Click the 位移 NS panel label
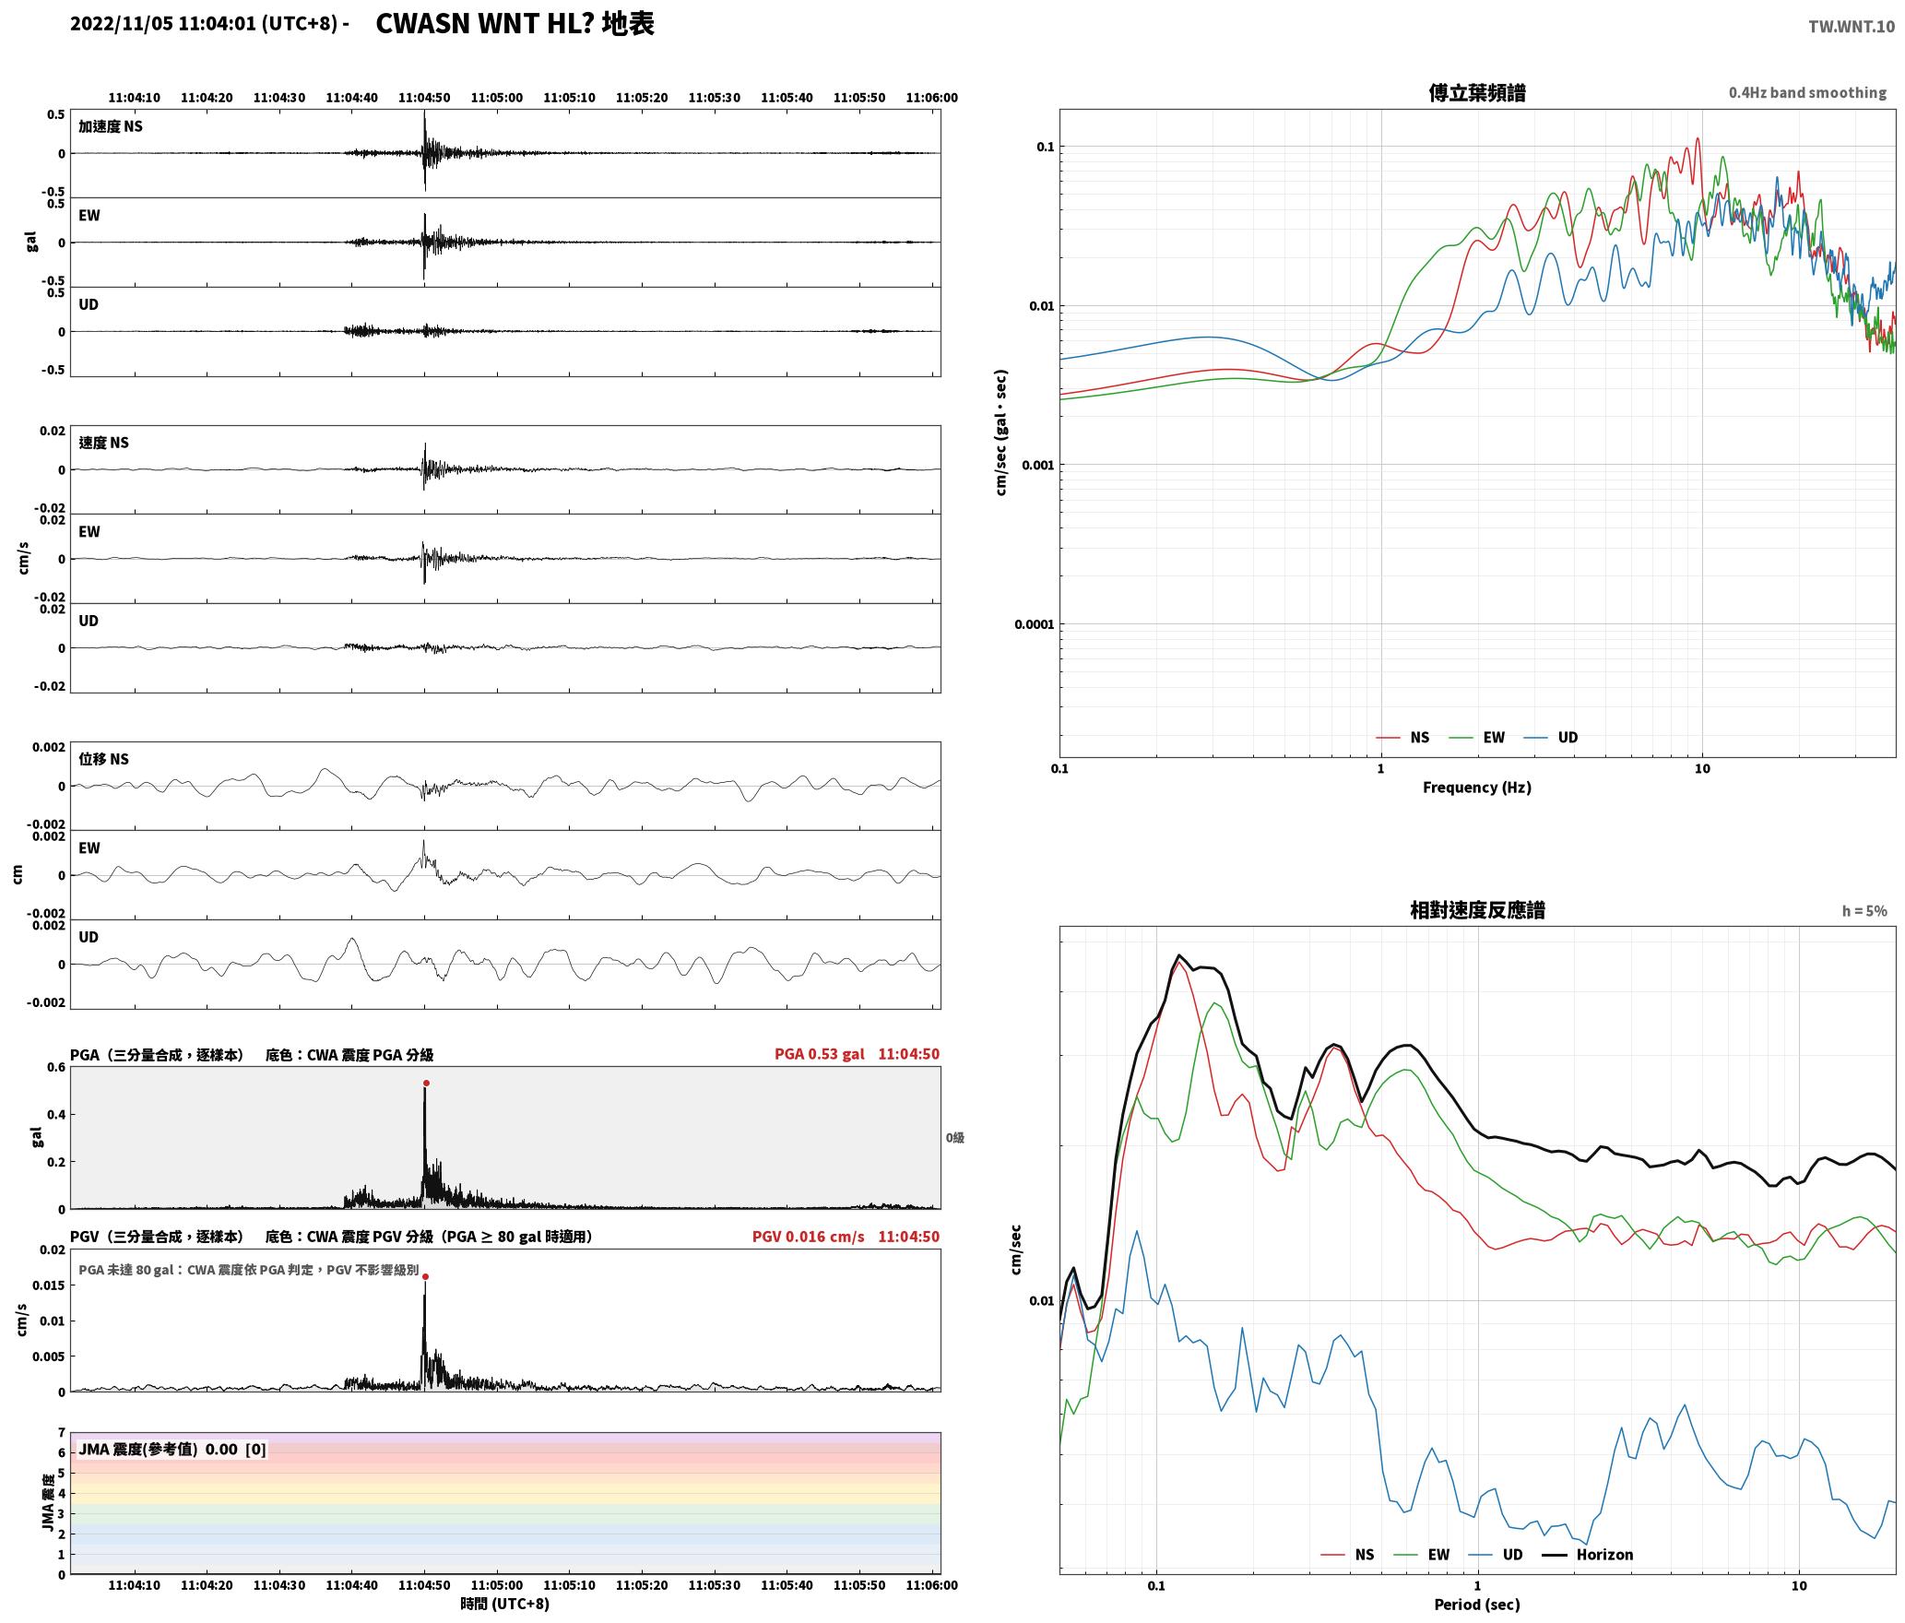The height and width of the screenshot is (1623, 1905). coord(104,759)
